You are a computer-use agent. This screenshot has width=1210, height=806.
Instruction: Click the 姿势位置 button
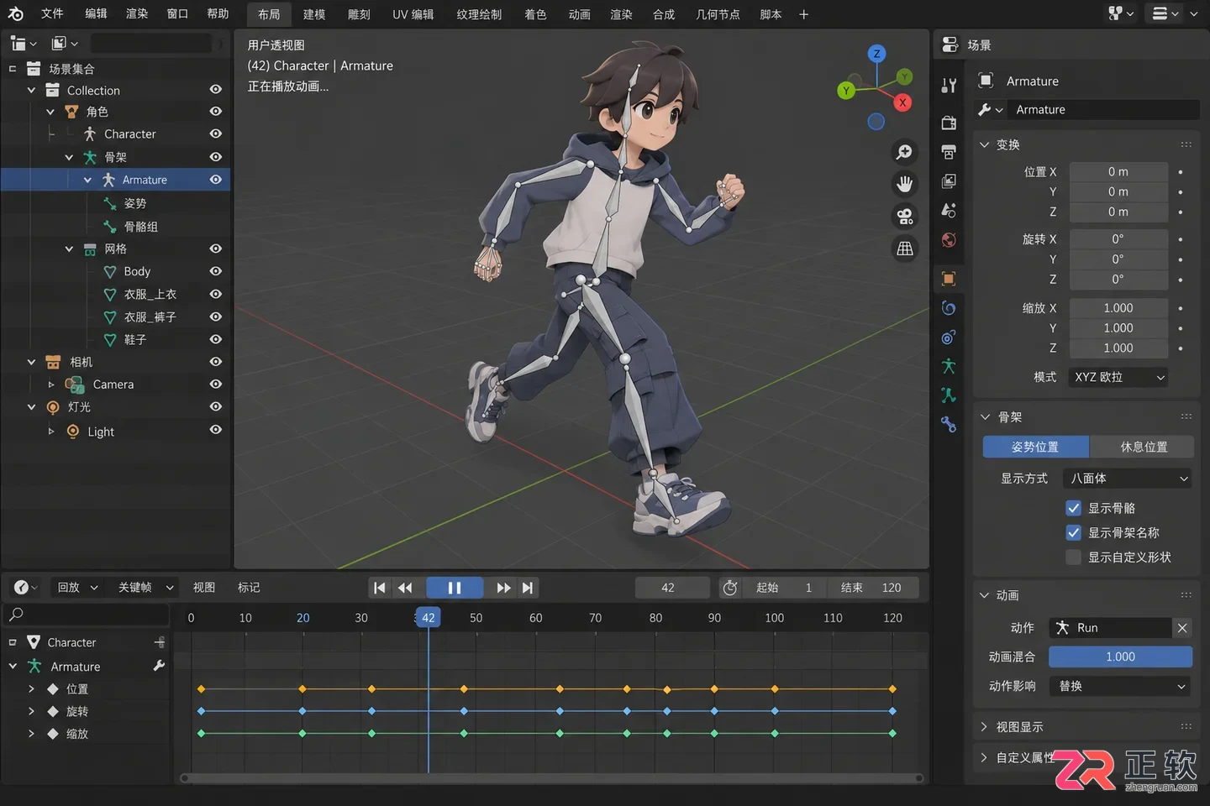[1035, 447]
